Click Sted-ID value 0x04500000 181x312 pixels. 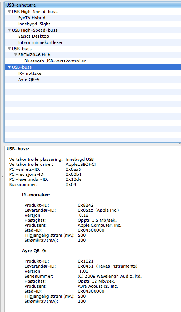pos(91,230)
